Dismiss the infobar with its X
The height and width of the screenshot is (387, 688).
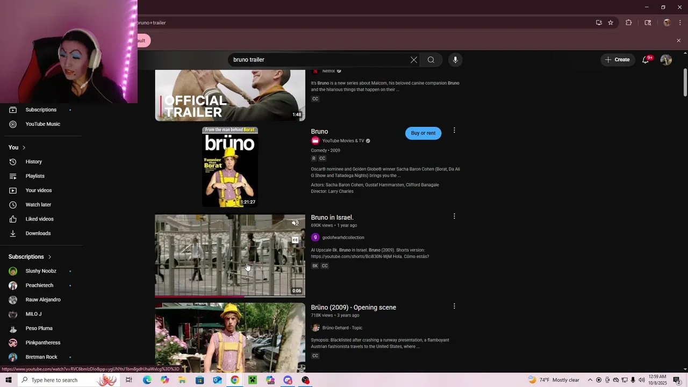678,40
